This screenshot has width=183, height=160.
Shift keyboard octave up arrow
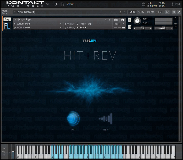pyautogui.click(x=4, y=148)
